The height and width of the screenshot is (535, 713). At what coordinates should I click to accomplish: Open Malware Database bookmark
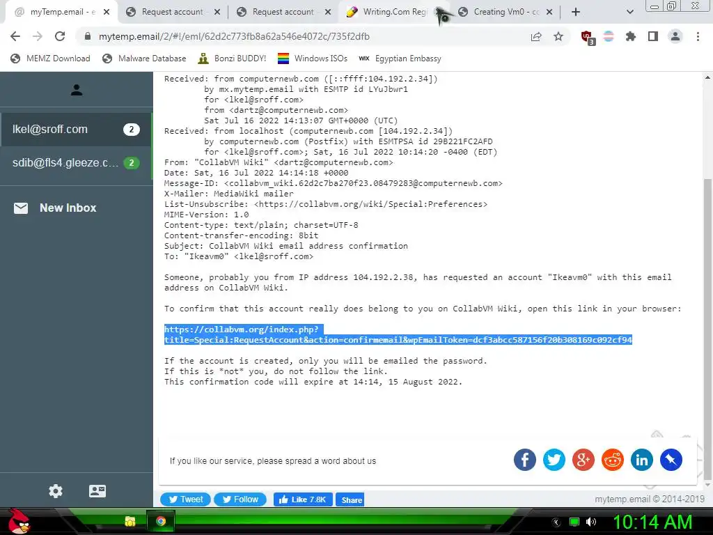pyautogui.click(x=144, y=59)
